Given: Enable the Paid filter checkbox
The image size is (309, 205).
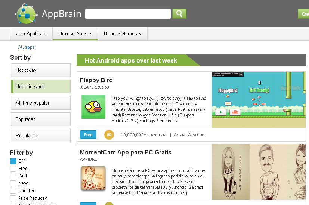Looking at the screenshot, I should tap(13, 176).
